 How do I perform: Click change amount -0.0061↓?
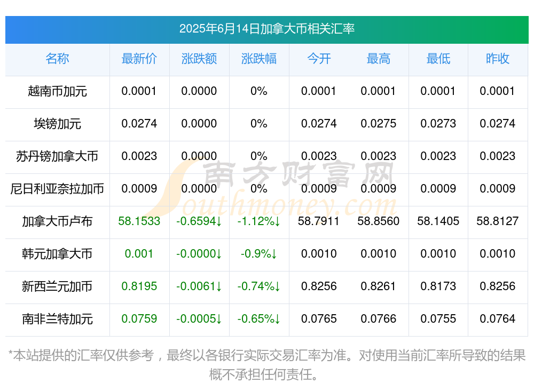199,286
